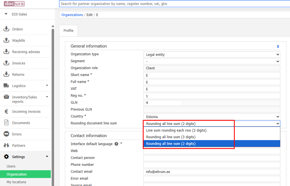290x186 pixels.
Task: Click the help icon beside Interface default language
Action: [x=116, y=144]
